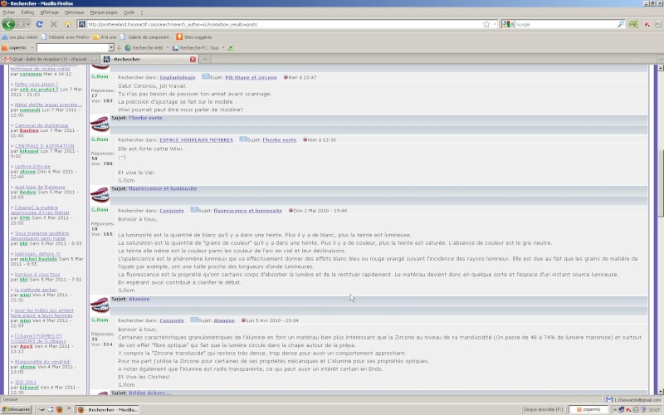664x415 pixels.
Task: Click the taskbar clock showing 10:07
Action: point(655,409)
